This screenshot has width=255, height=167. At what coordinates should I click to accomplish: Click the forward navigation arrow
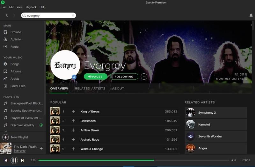pos(14,15)
